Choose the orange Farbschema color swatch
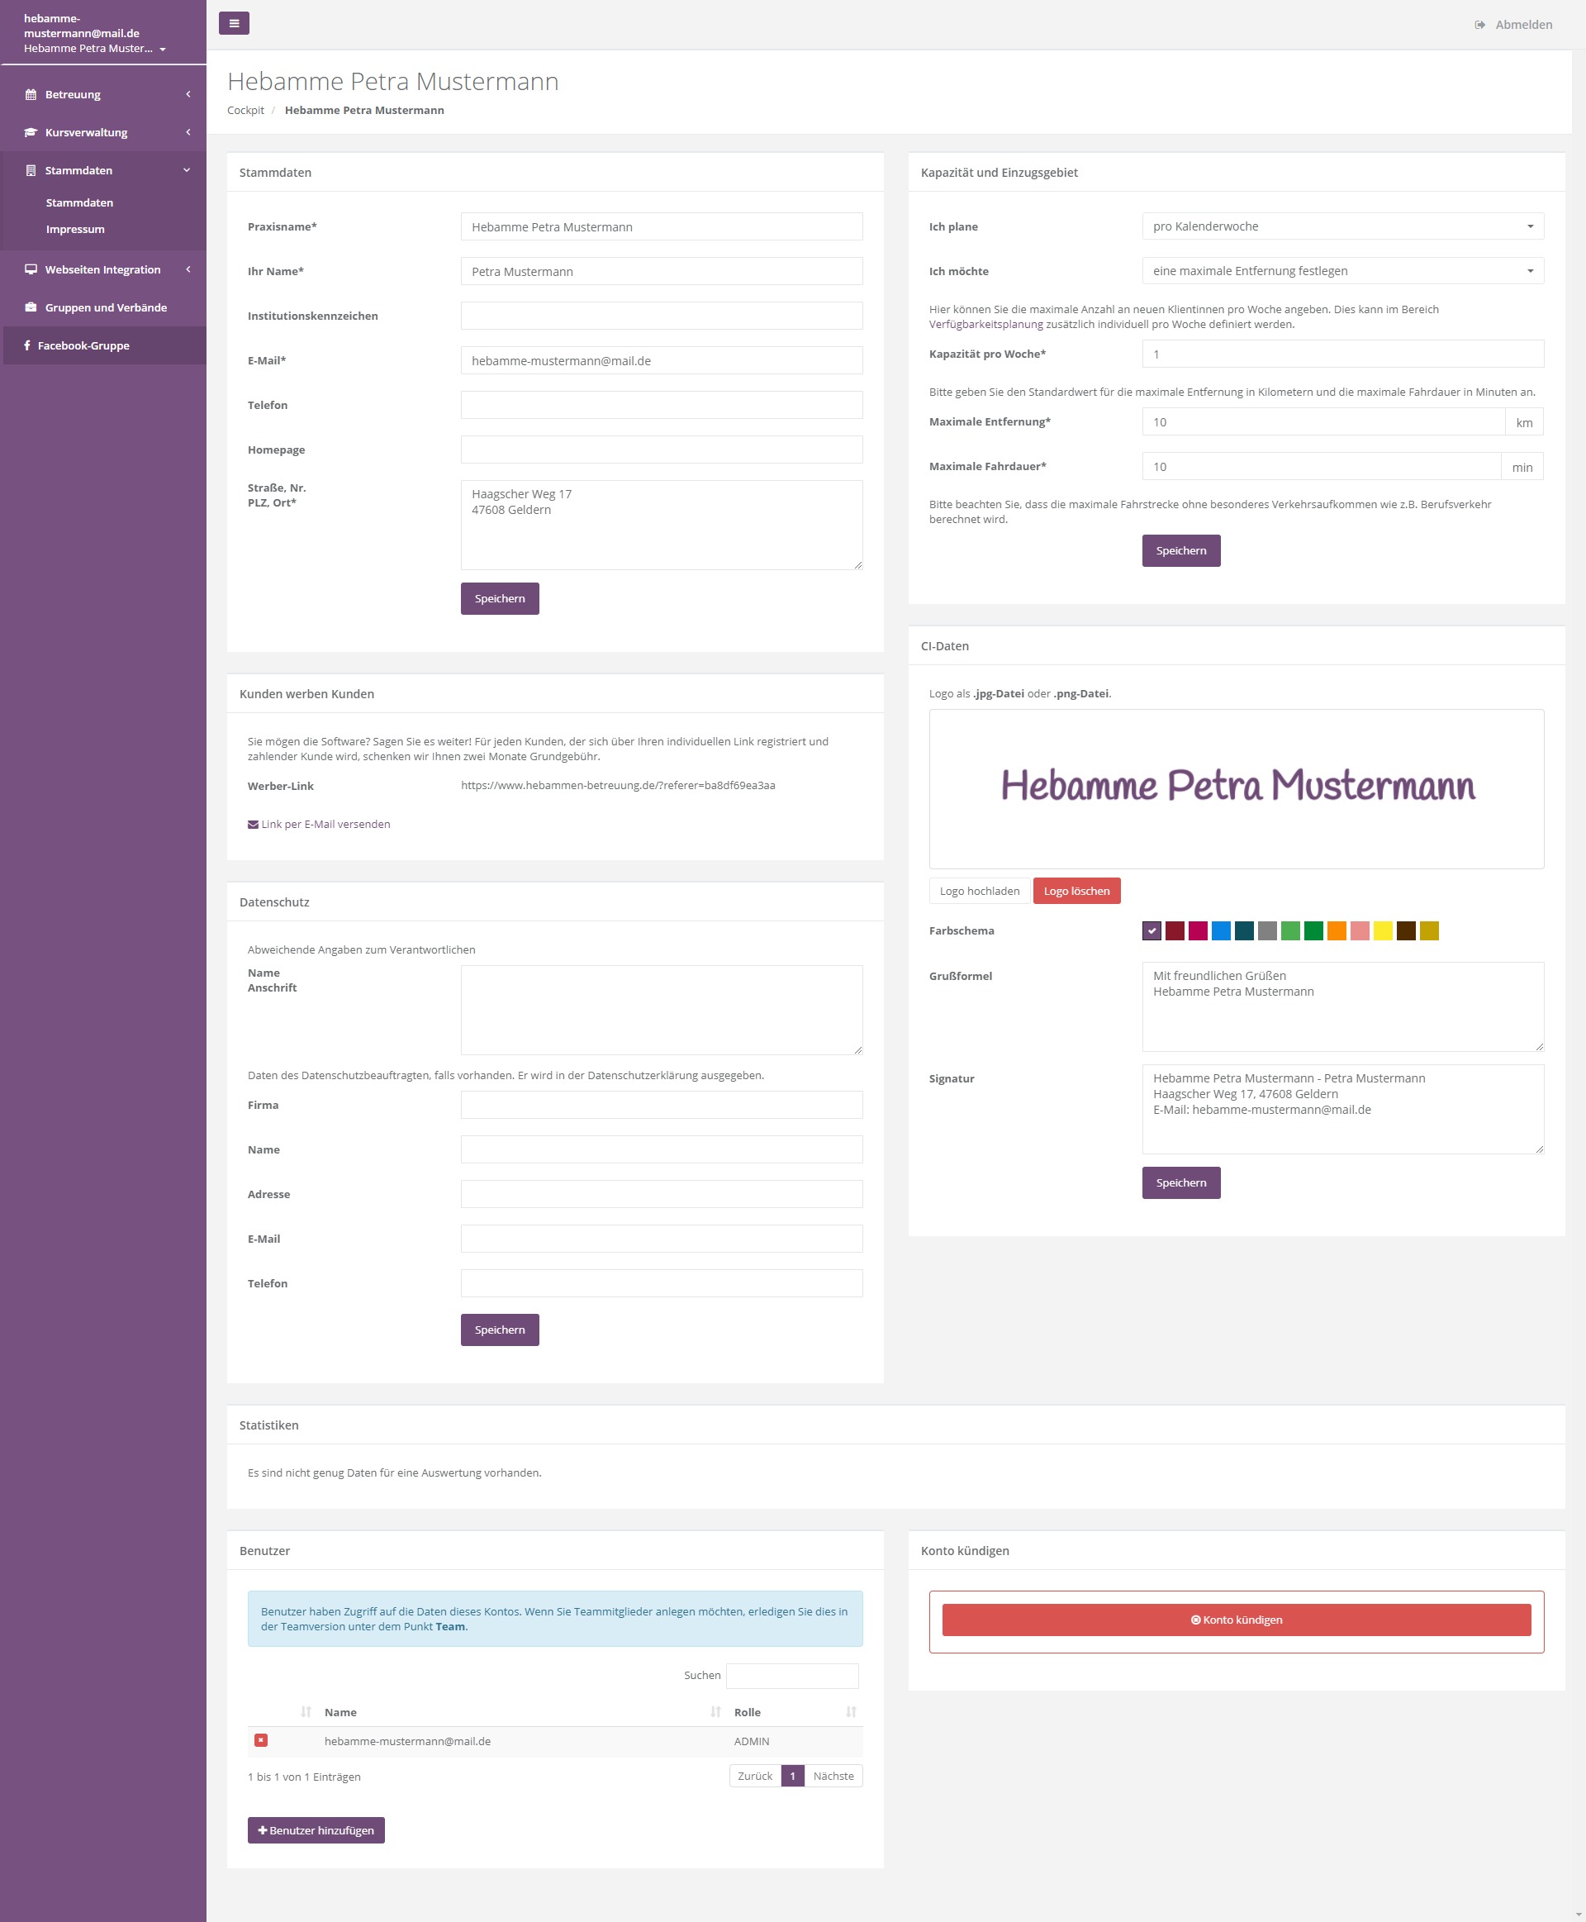 (1336, 930)
